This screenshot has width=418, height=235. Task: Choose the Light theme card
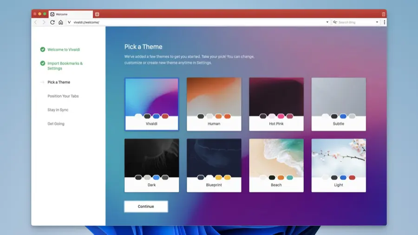pyautogui.click(x=339, y=165)
